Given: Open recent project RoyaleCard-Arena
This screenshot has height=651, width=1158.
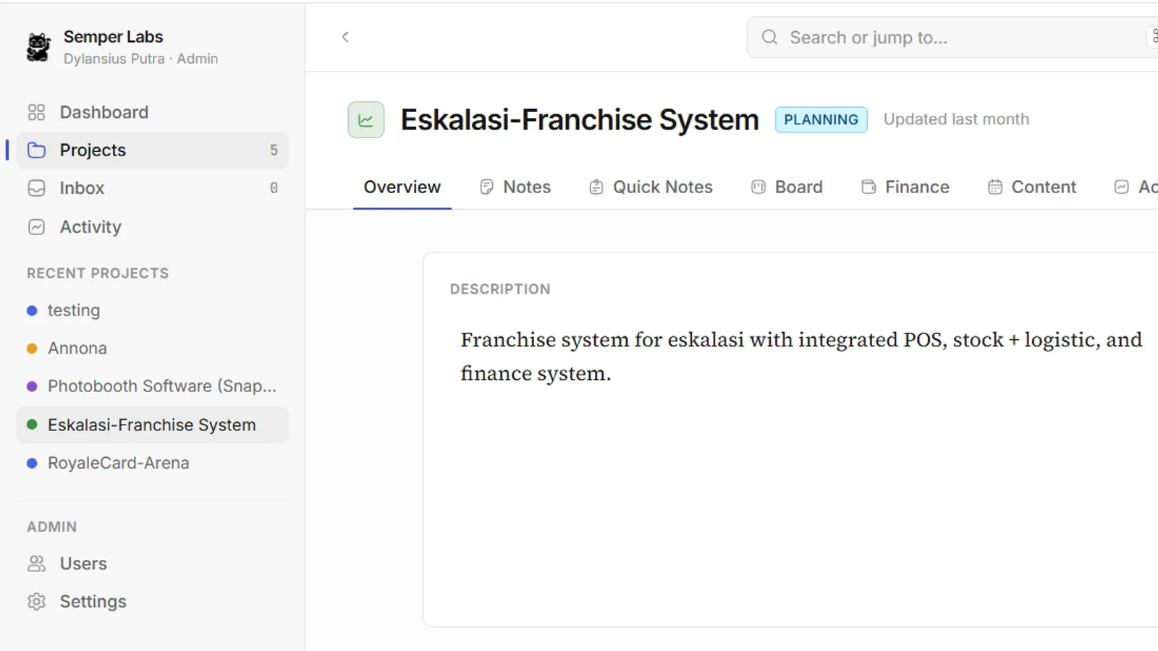Looking at the screenshot, I should [x=152, y=463].
